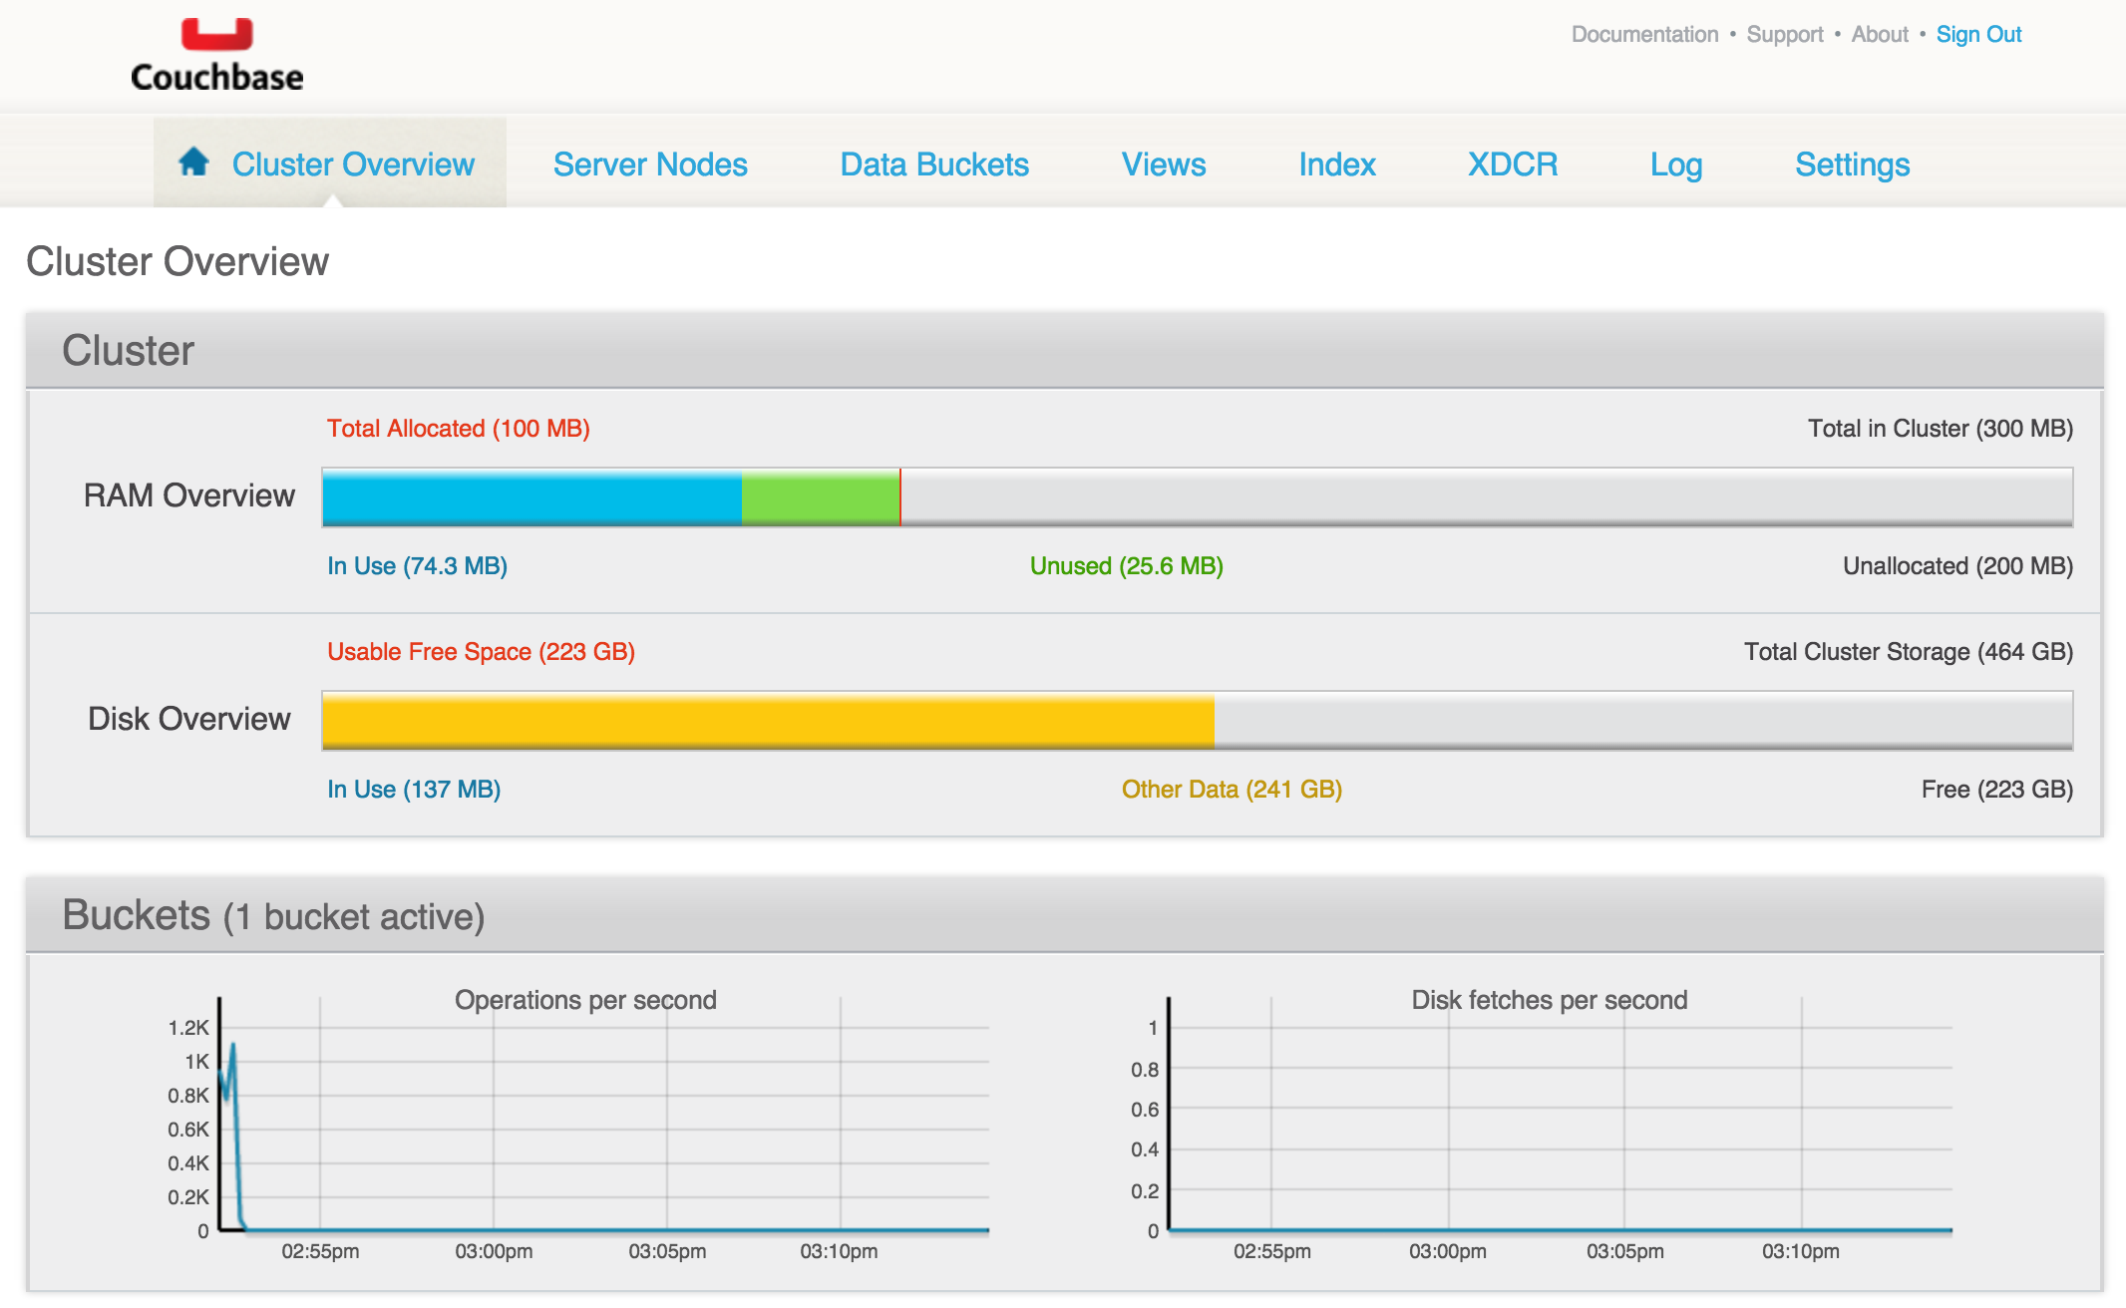2126x1308 pixels.
Task: Select the Index tab
Action: tap(1337, 163)
